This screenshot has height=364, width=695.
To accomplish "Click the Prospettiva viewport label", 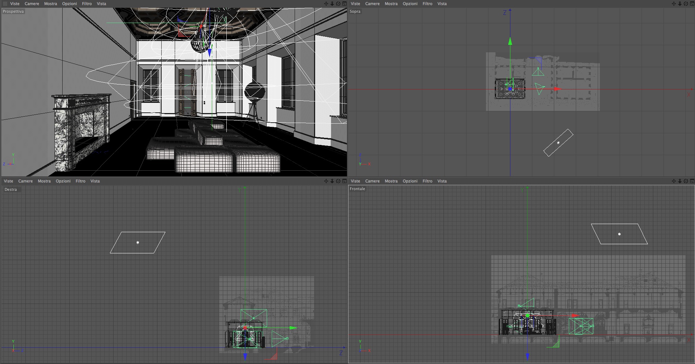I will click(13, 11).
